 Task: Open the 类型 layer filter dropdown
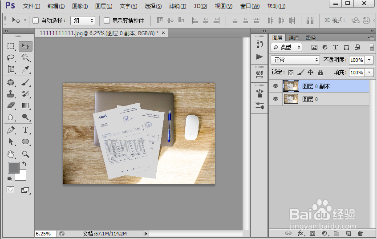287,47
